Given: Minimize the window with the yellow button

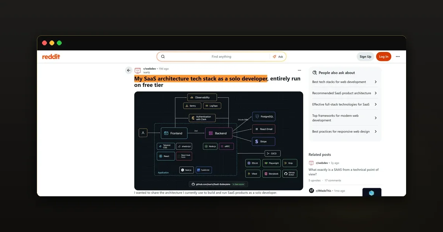Looking at the screenshot, I should [x=52, y=43].
